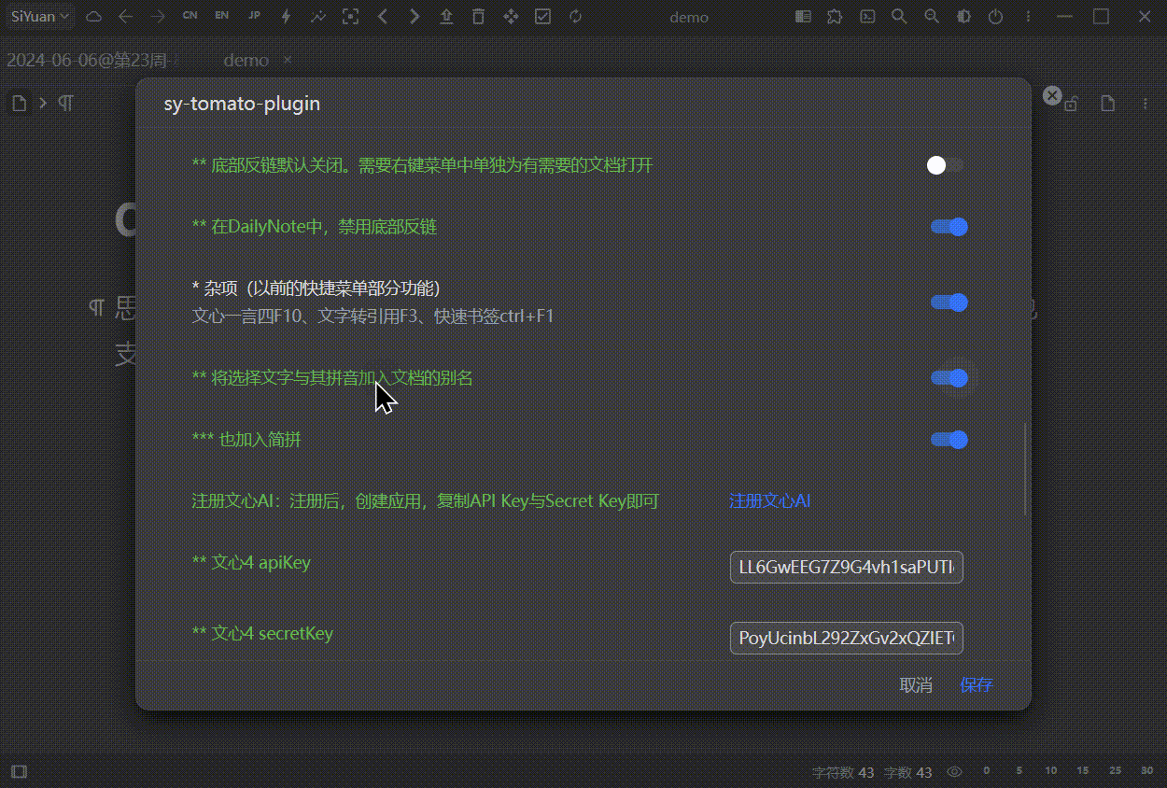The width and height of the screenshot is (1167, 788).
Task: Click the 字数 43 status entry
Action: pos(907,773)
